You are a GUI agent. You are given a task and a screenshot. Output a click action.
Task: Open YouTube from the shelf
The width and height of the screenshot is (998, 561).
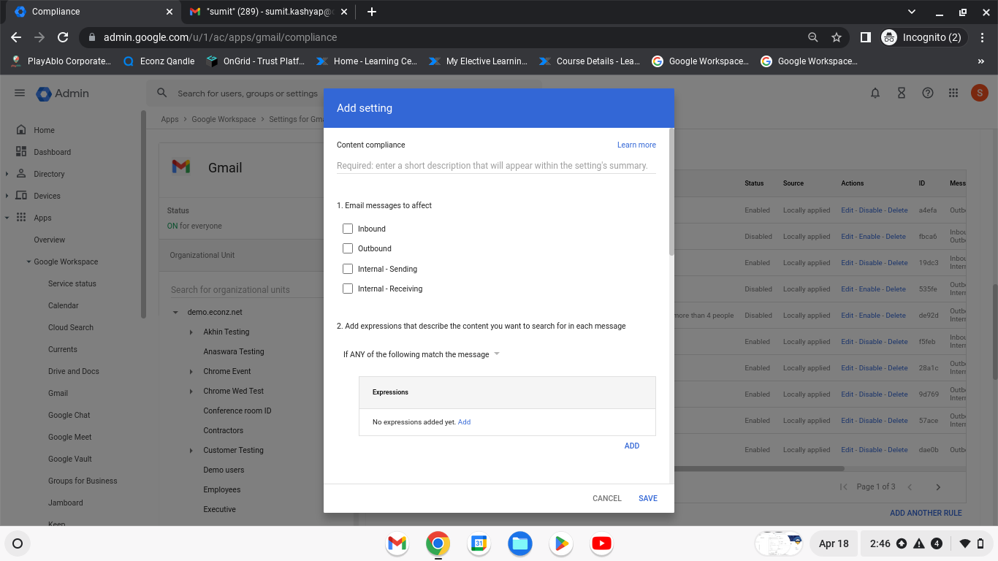(x=601, y=543)
